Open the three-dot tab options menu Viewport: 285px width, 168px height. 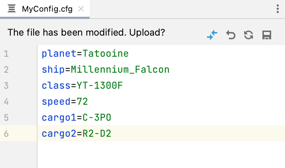coord(278,9)
